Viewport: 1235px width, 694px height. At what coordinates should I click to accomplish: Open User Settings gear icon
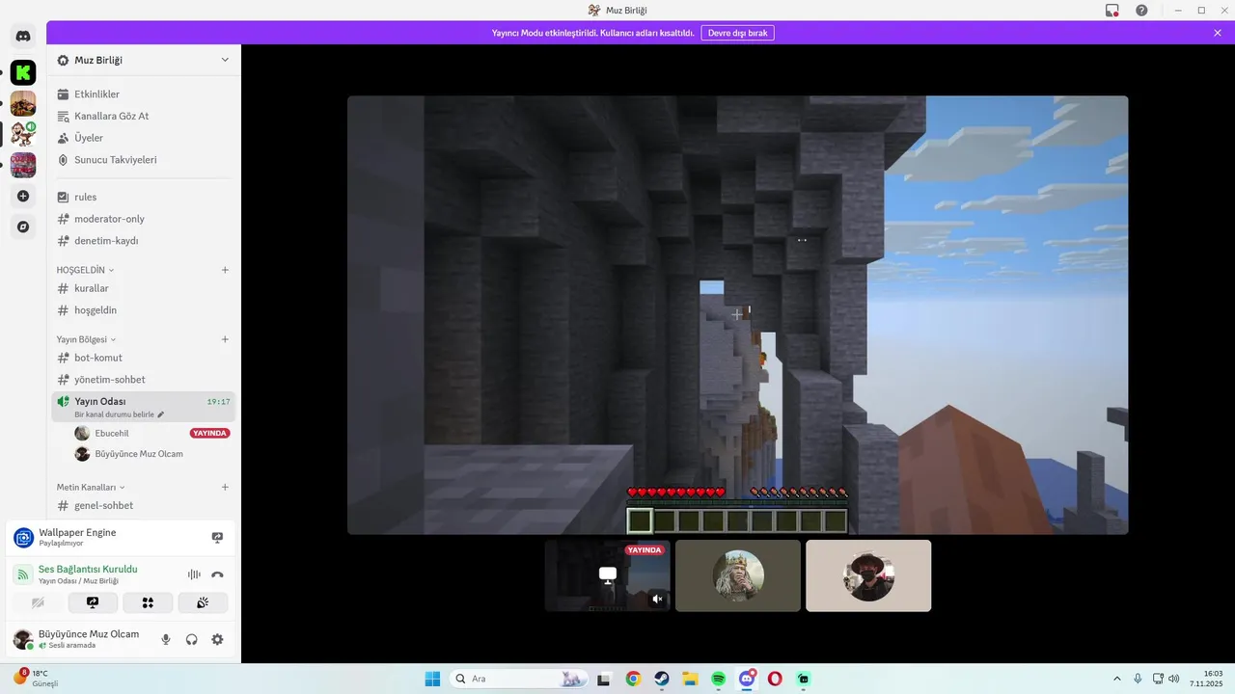[217, 639]
